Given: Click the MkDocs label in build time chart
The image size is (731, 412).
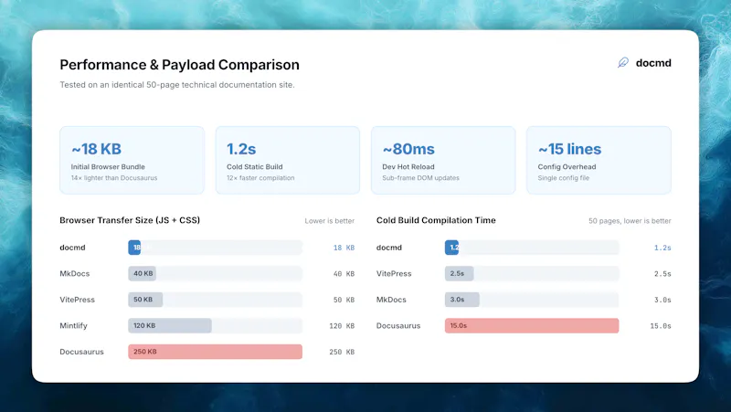Looking at the screenshot, I should point(391,300).
